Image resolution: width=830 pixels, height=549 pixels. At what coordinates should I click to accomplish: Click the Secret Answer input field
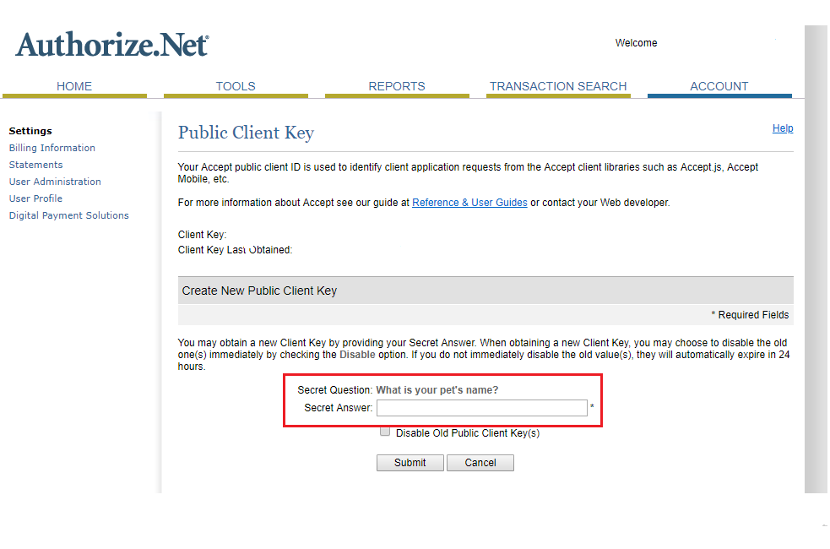(x=481, y=407)
